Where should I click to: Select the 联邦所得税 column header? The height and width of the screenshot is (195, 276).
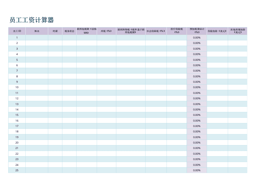tap(131, 31)
